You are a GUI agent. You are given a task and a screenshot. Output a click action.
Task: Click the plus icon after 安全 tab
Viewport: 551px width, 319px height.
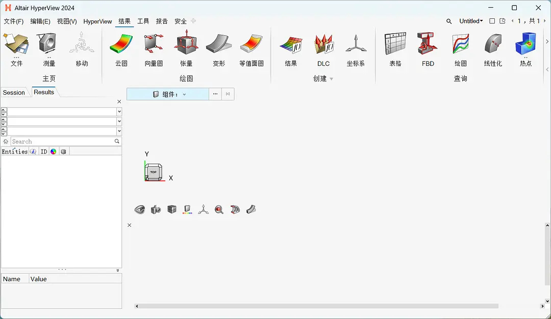(193, 21)
